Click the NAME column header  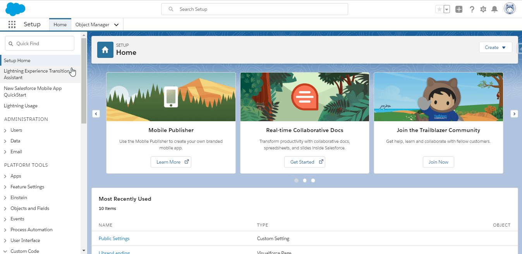tap(105, 225)
